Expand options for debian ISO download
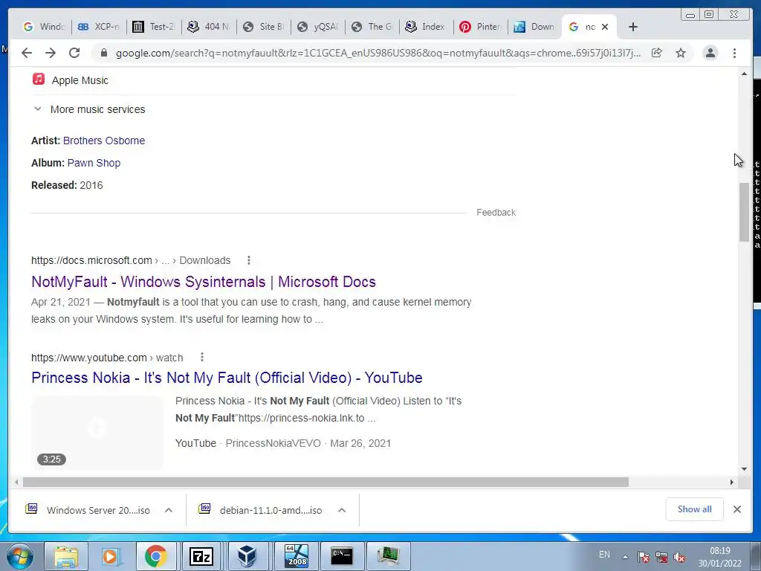This screenshot has width=761, height=571. (x=342, y=510)
